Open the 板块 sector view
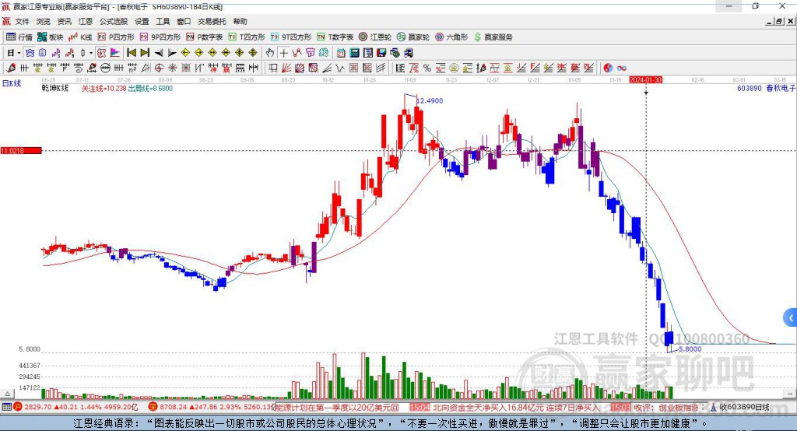797x431 pixels. click(x=50, y=37)
